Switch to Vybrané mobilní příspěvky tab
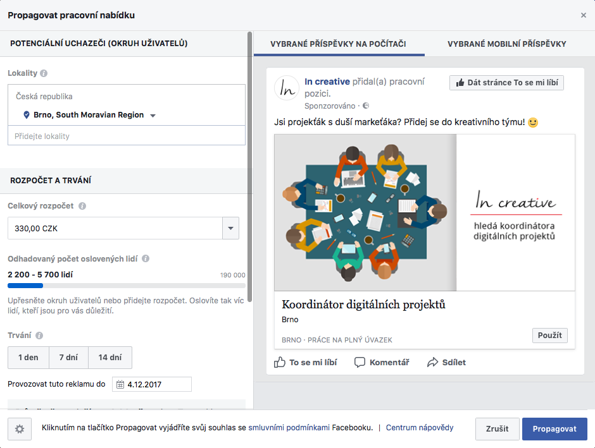Viewport: 595px width, 448px height. pyautogui.click(x=506, y=44)
